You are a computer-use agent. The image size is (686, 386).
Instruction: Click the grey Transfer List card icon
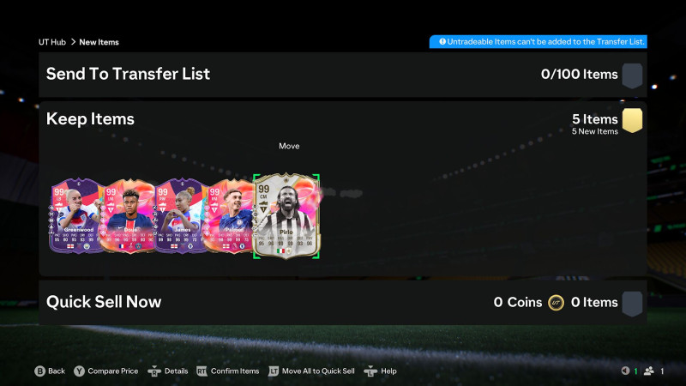[632, 75]
